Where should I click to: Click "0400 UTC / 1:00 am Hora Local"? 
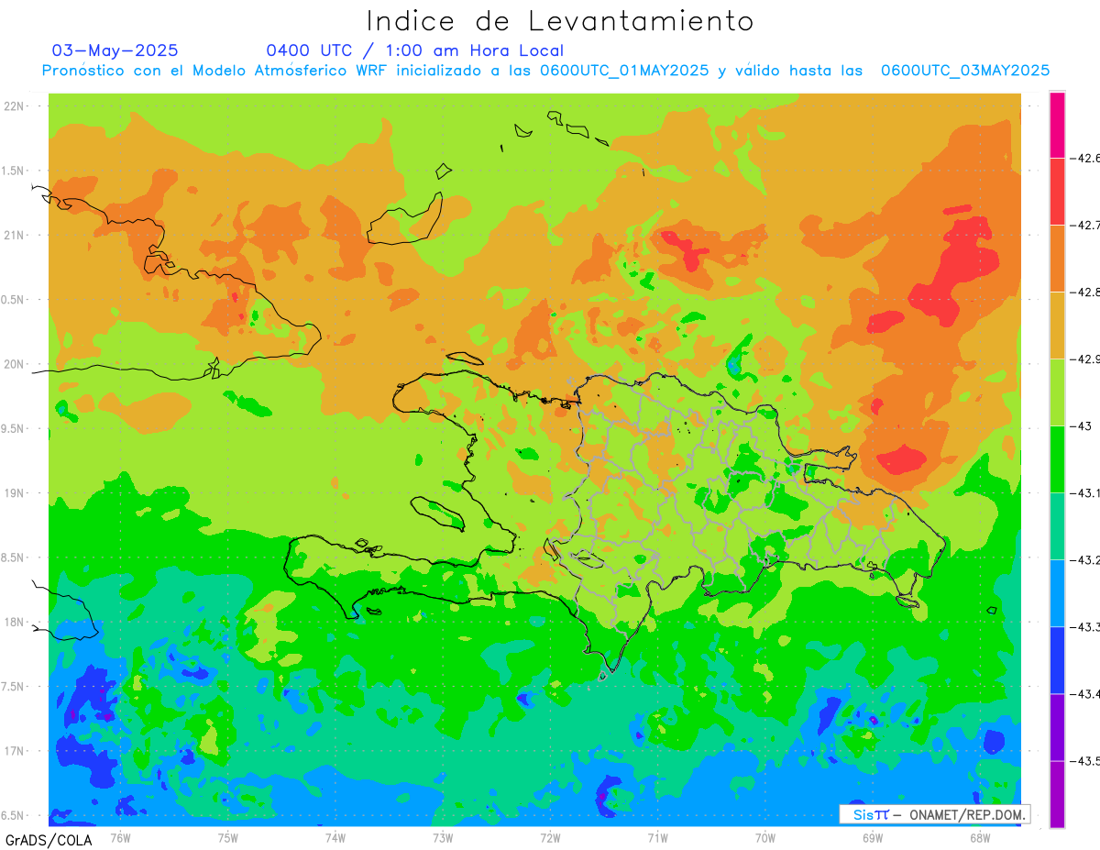415,50
